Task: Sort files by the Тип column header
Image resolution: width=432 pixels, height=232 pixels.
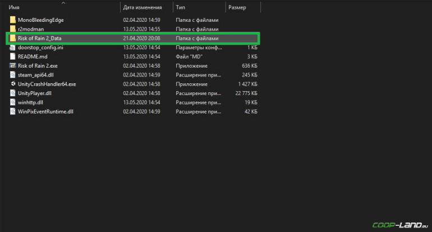Action: click(181, 8)
